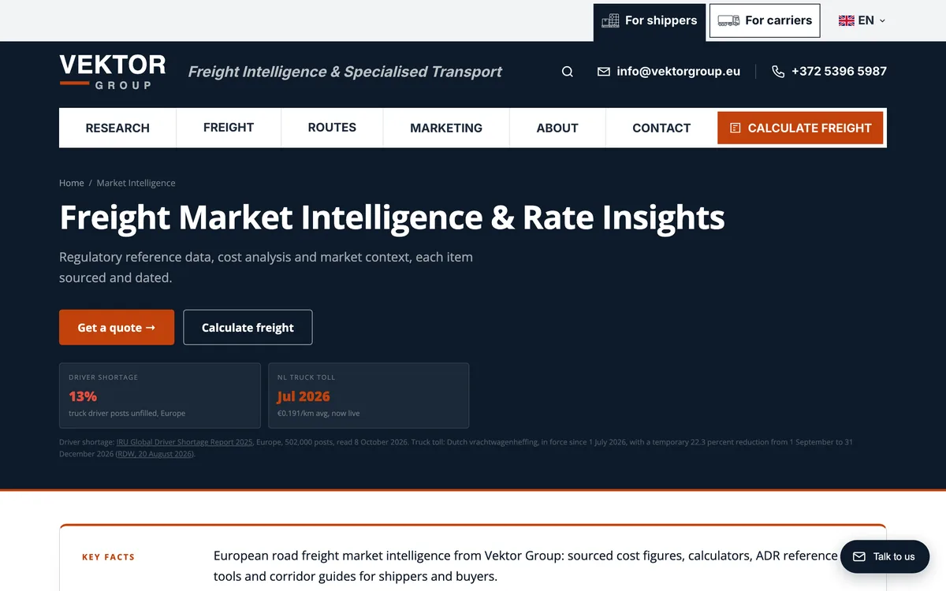Open the Freight menu
The width and height of the screenshot is (946, 591).
coord(229,128)
